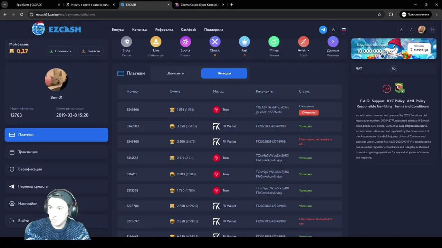Open the browser tab search dropdown arrow
Screen dimensions: 442x248
click(x=4, y=5)
